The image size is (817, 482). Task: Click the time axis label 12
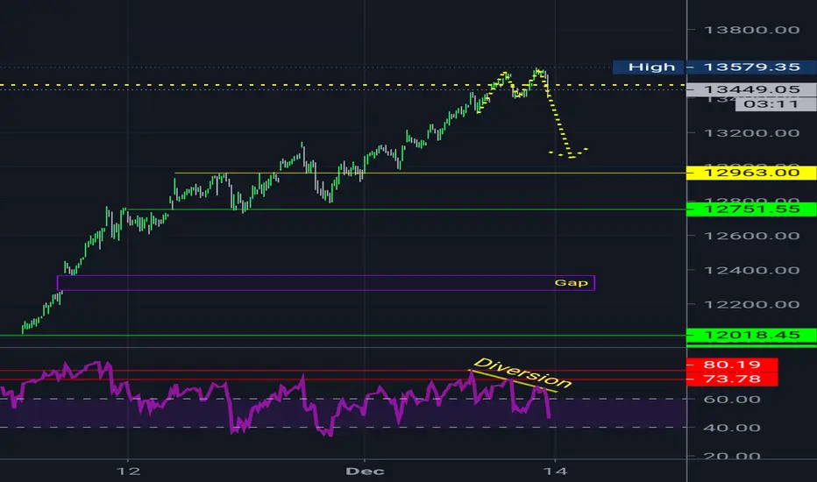point(128,471)
